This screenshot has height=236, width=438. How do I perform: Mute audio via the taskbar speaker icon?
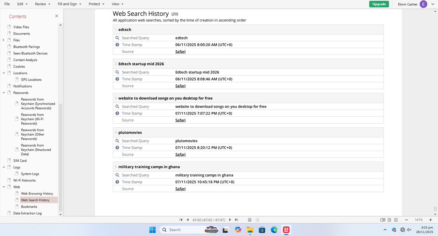click(408, 230)
